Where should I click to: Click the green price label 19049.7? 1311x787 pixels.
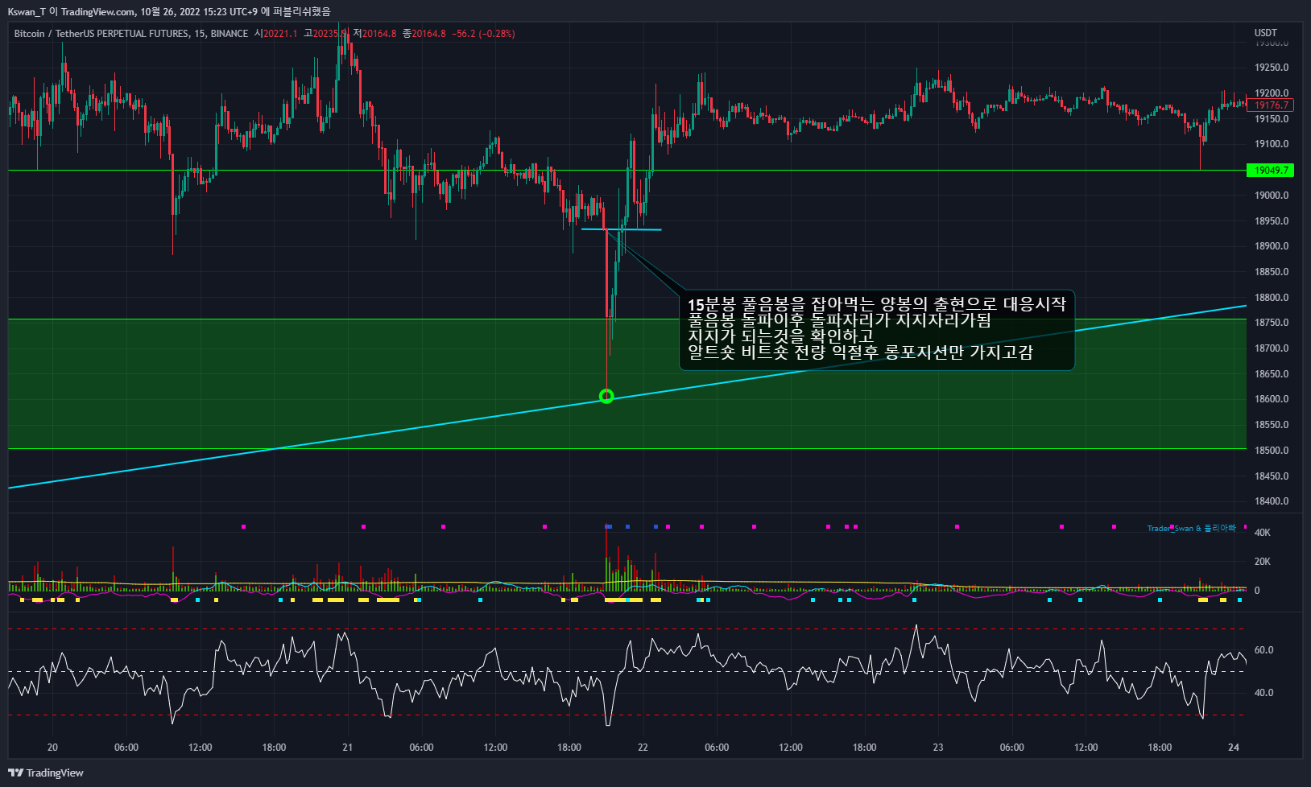(x=1272, y=170)
